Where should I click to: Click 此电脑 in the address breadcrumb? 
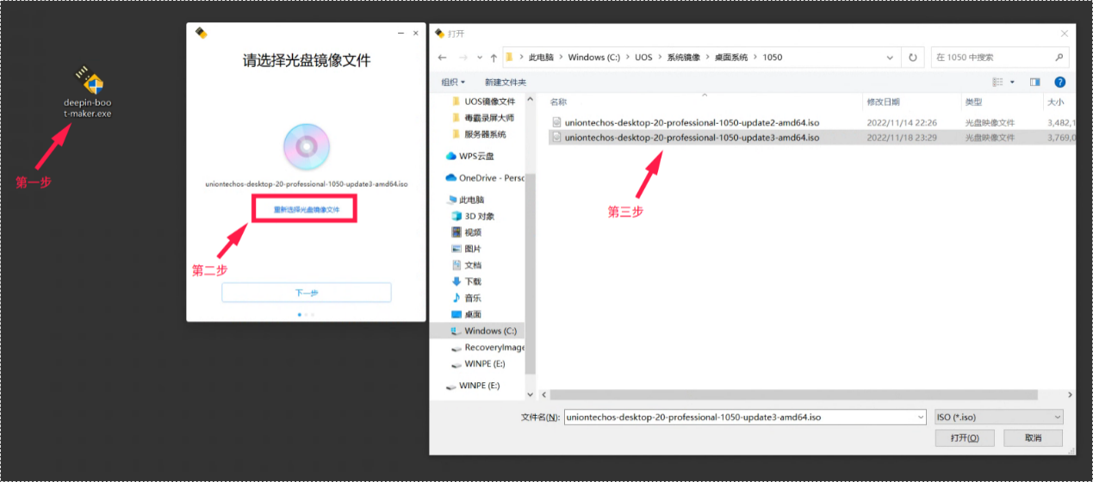coord(541,58)
